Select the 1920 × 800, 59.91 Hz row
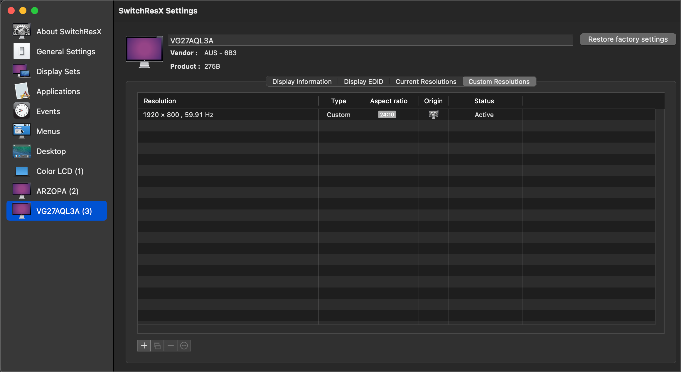This screenshot has width=681, height=372. pyautogui.click(x=396, y=115)
